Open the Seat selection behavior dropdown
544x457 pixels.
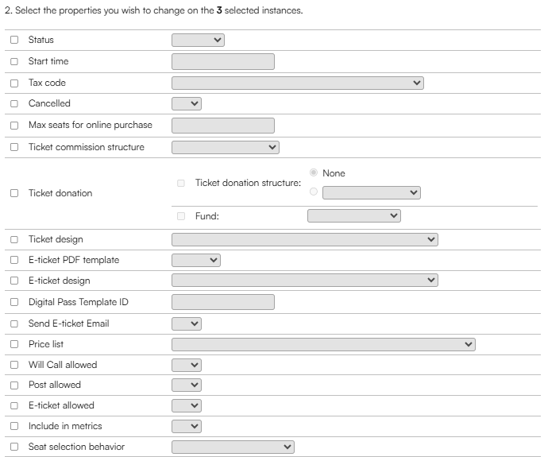(233, 447)
